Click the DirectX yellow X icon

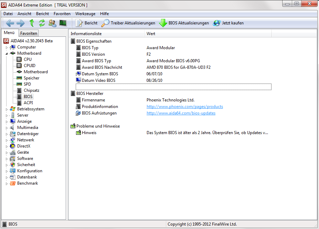tap(13, 146)
